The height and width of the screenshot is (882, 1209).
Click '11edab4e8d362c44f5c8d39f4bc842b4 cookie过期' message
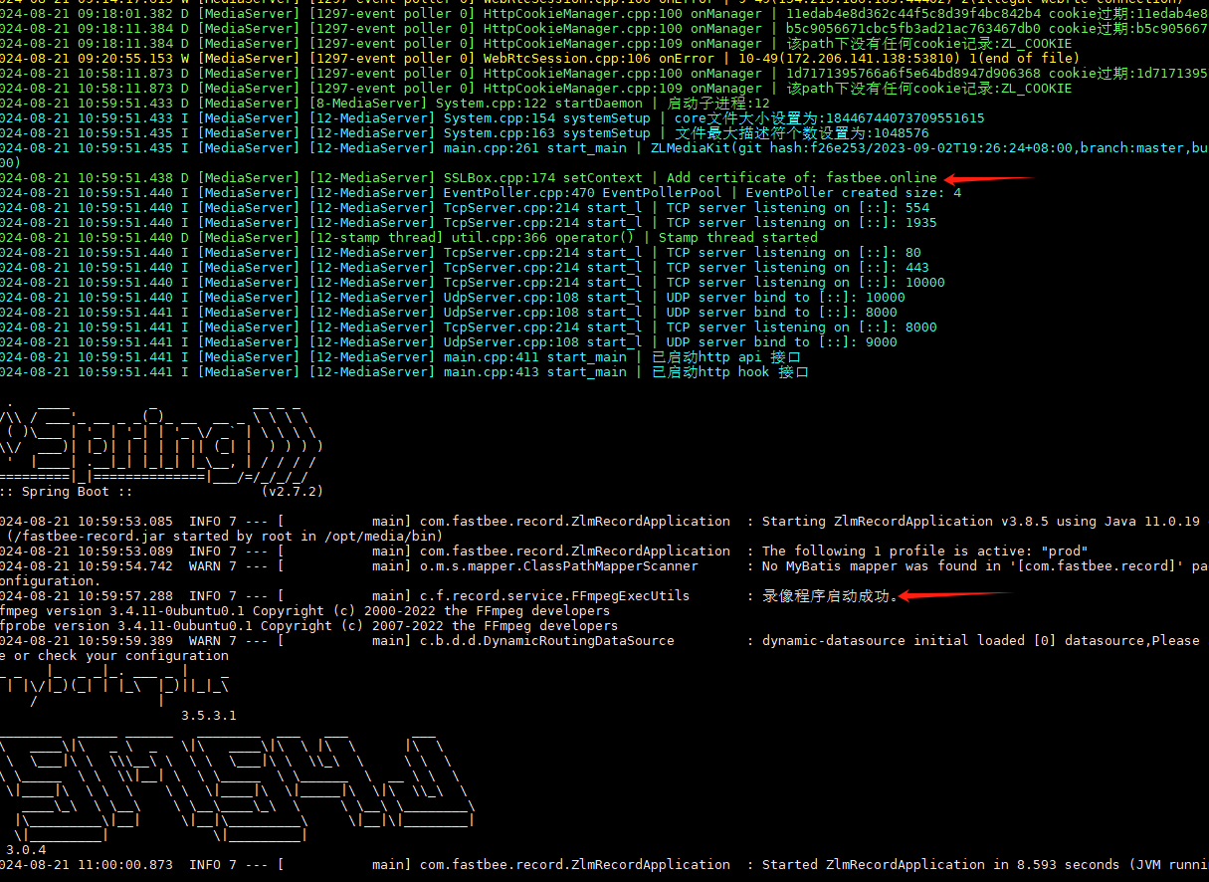coord(996,14)
